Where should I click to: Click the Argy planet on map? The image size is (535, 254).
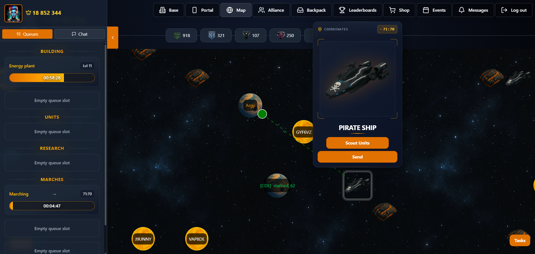click(x=250, y=105)
